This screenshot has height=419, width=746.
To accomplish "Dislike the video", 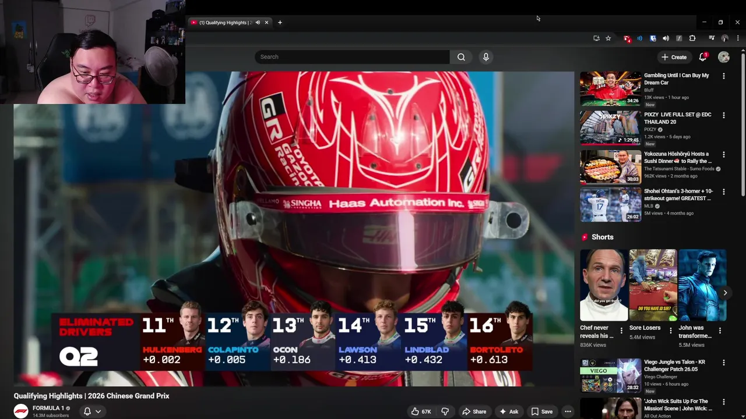I will tap(445, 411).
